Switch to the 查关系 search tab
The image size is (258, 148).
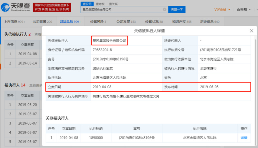tap(113, 4)
